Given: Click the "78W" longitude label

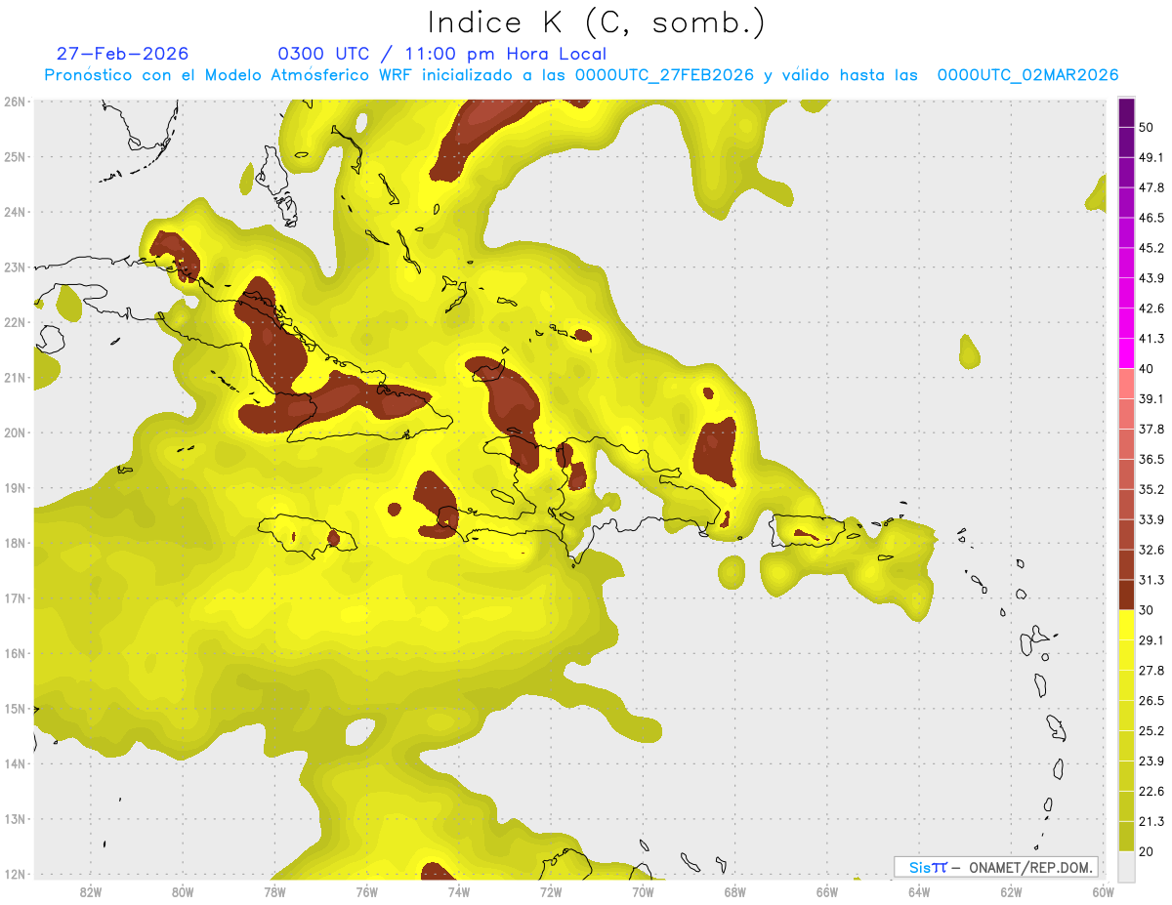Looking at the screenshot, I should tap(274, 892).
